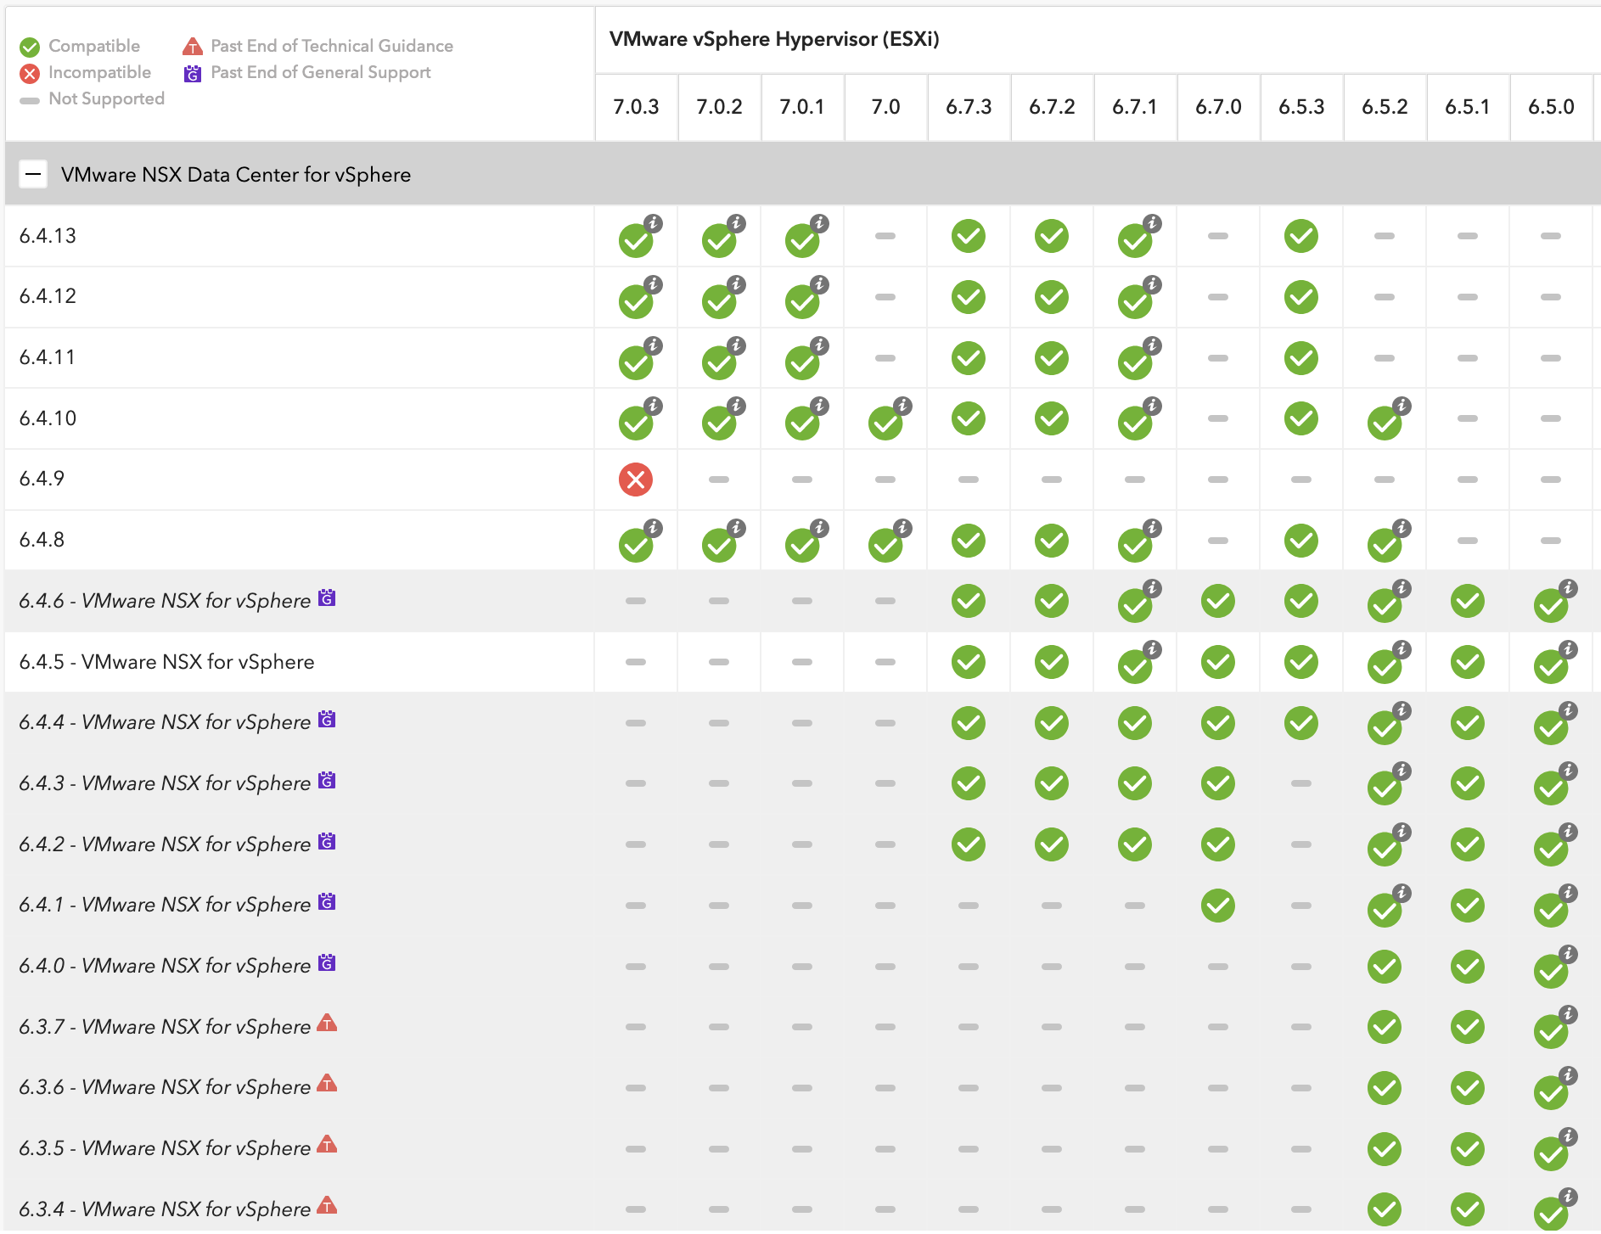Click the compatible icon for NSX 6.4.8 on ESXi 6.7.1
1601x1234 pixels.
[1136, 544]
